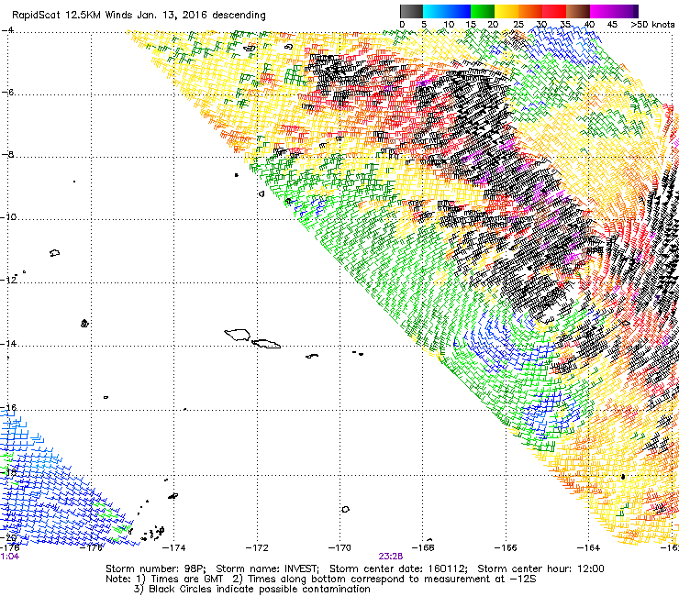This screenshot has width=679, height=596.
Task: Click the purple '23:28' time label
Action: (391, 557)
